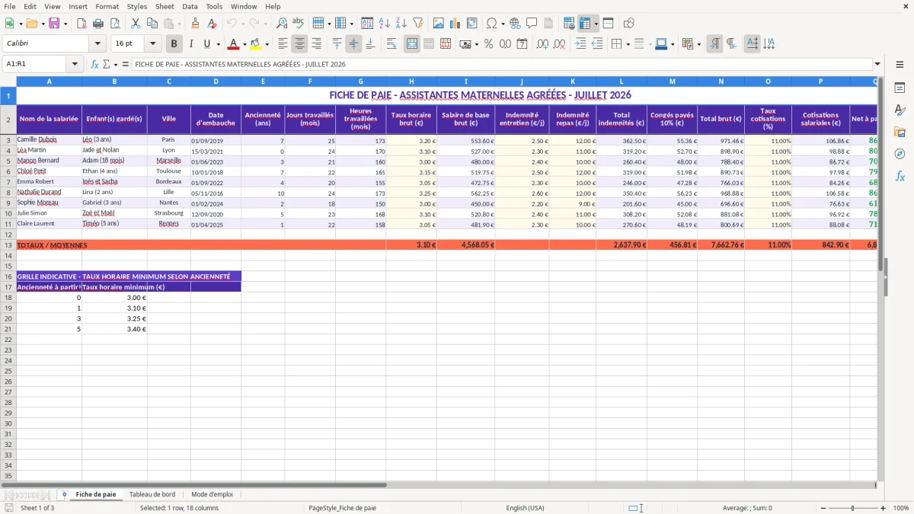Open Print Preview from toolbar
Screen dimensions: 914x514
coord(114,24)
